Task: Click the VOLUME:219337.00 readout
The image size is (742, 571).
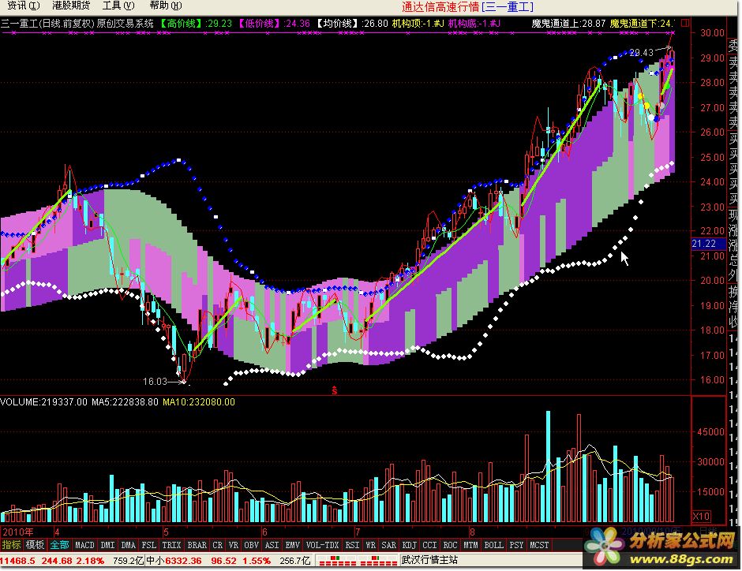Action: (44, 402)
